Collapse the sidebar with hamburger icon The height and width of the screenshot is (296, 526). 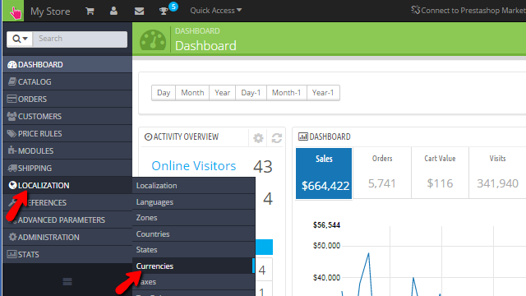pyautogui.click(x=67, y=281)
